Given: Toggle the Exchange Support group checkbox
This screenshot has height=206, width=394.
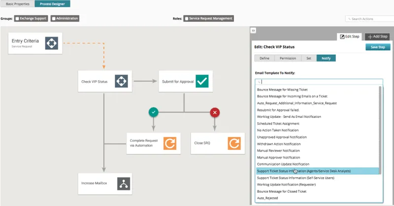Looking at the screenshot, I should tap(17, 19).
